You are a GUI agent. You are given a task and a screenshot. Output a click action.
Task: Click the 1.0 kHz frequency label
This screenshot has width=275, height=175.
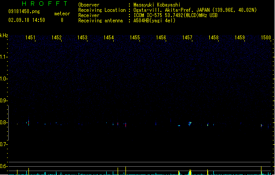(x=3, y=79)
